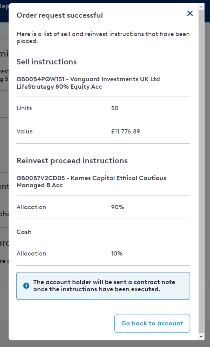
Task: Click the Units row label
Action: [24, 108]
